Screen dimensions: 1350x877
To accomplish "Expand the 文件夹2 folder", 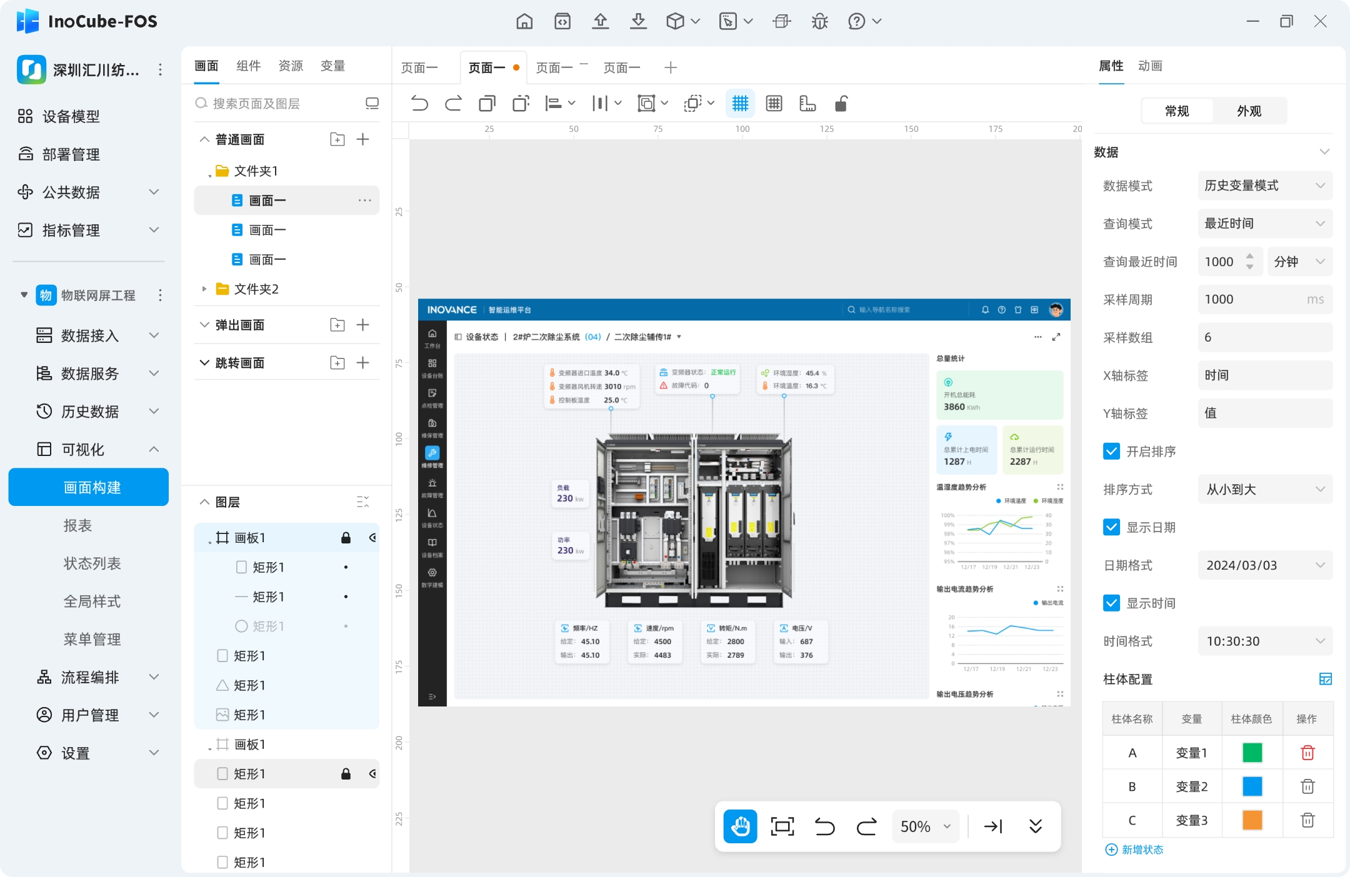I will point(204,289).
